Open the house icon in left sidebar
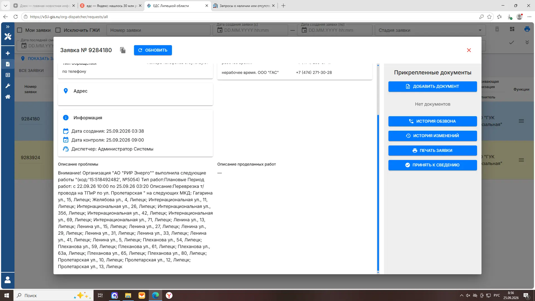 click(8, 97)
